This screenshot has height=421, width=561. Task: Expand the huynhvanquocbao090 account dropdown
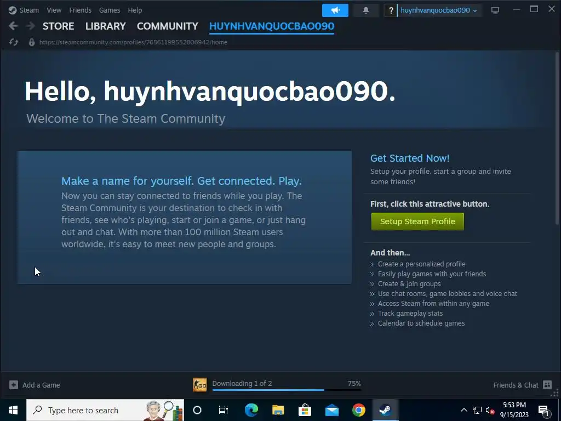[x=439, y=10]
